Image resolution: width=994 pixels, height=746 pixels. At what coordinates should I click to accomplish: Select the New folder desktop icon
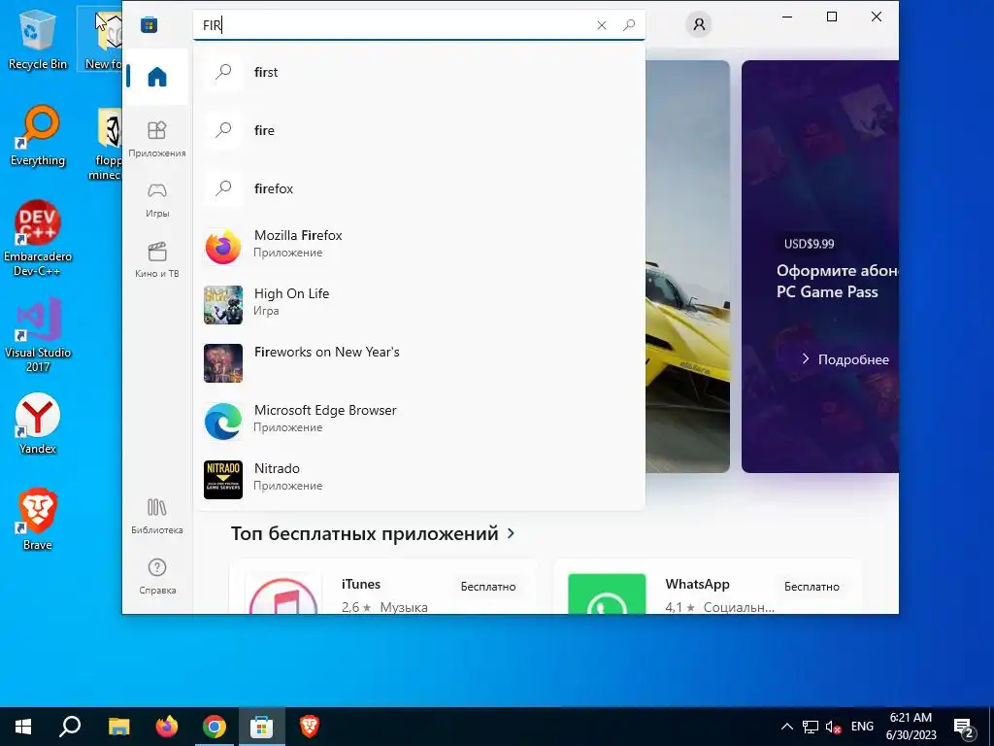point(101,39)
